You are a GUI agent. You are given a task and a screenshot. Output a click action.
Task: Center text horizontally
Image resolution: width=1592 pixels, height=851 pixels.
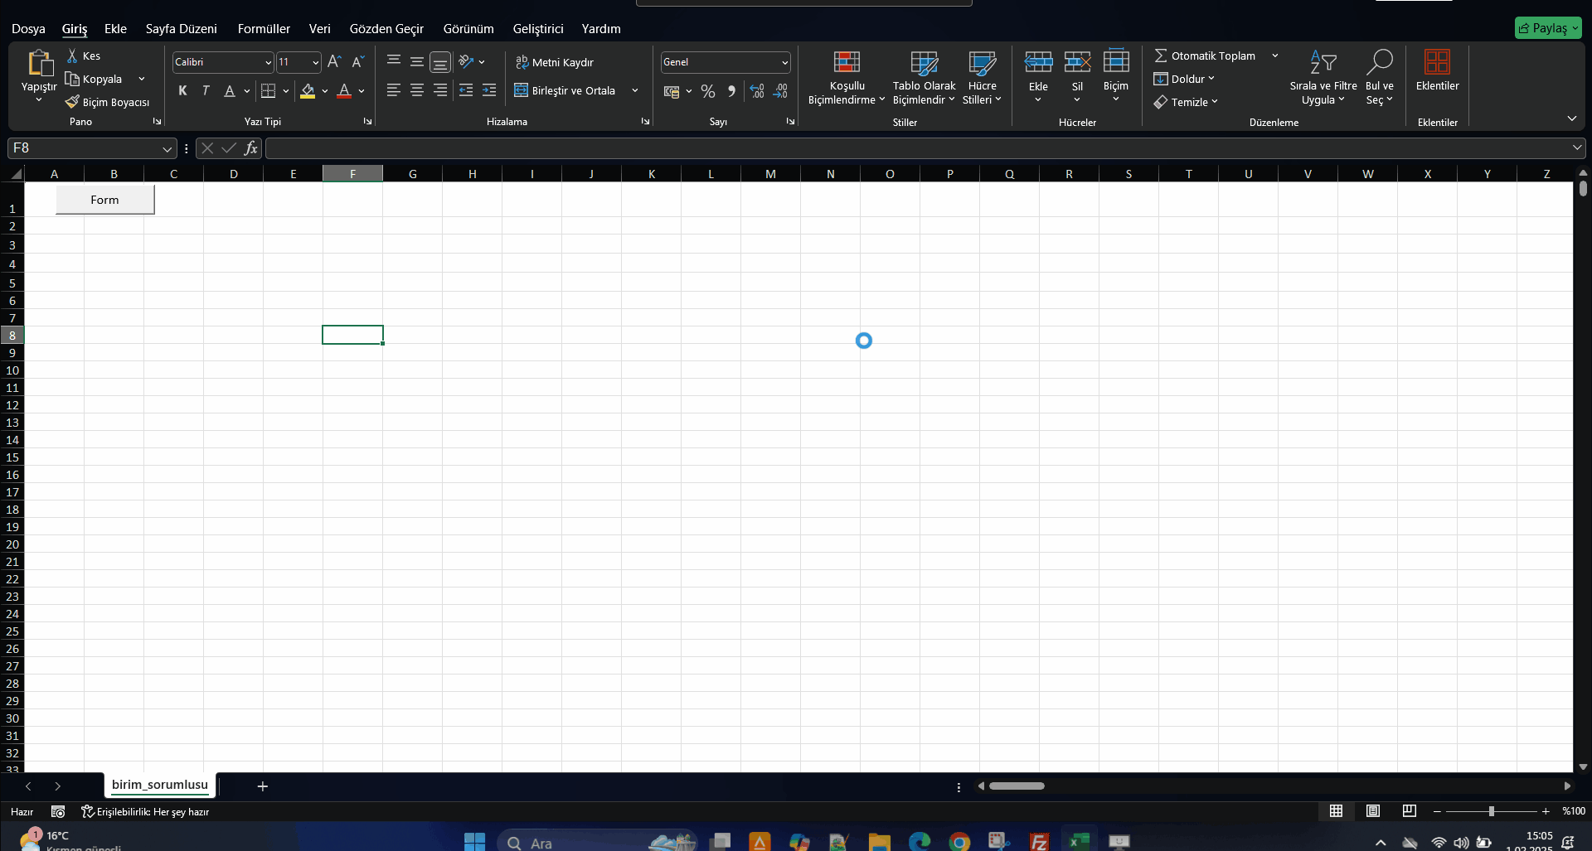click(417, 90)
